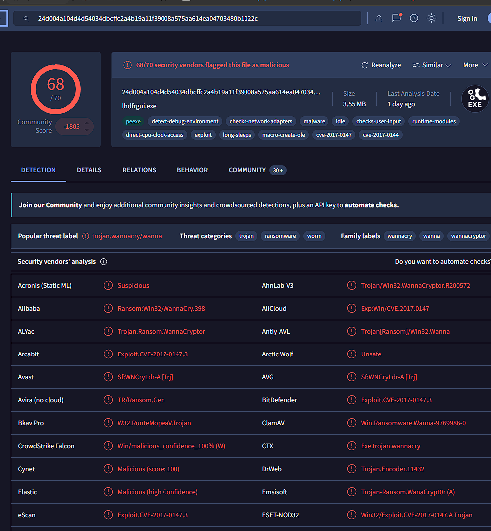The width and height of the screenshot is (491, 531).
Task: Click the alert icon in Antiy-AVL row
Action: (352, 331)
